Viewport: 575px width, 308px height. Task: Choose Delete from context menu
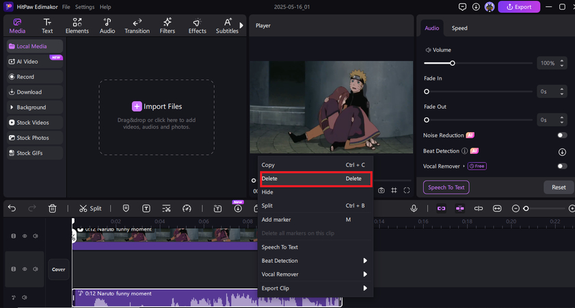point(316,179)
